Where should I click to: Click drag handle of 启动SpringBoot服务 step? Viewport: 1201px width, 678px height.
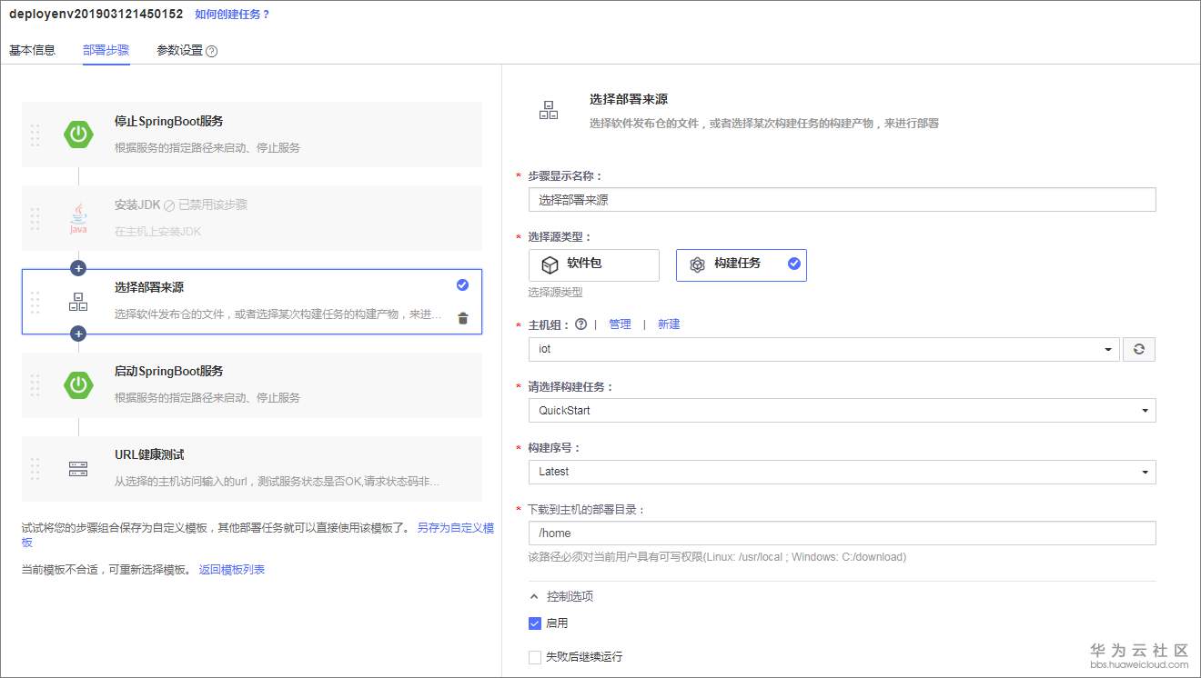click(x=35, y=385)
